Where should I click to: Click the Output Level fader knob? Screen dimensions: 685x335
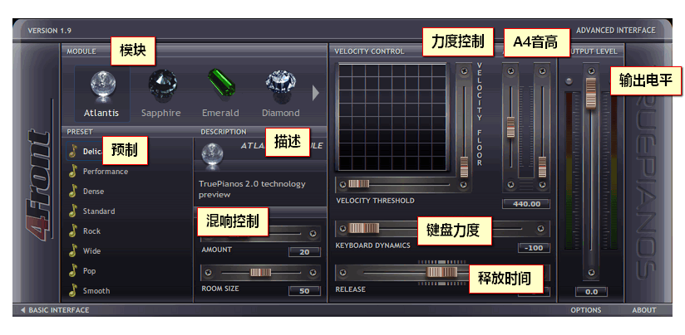(x=591, y=93)
